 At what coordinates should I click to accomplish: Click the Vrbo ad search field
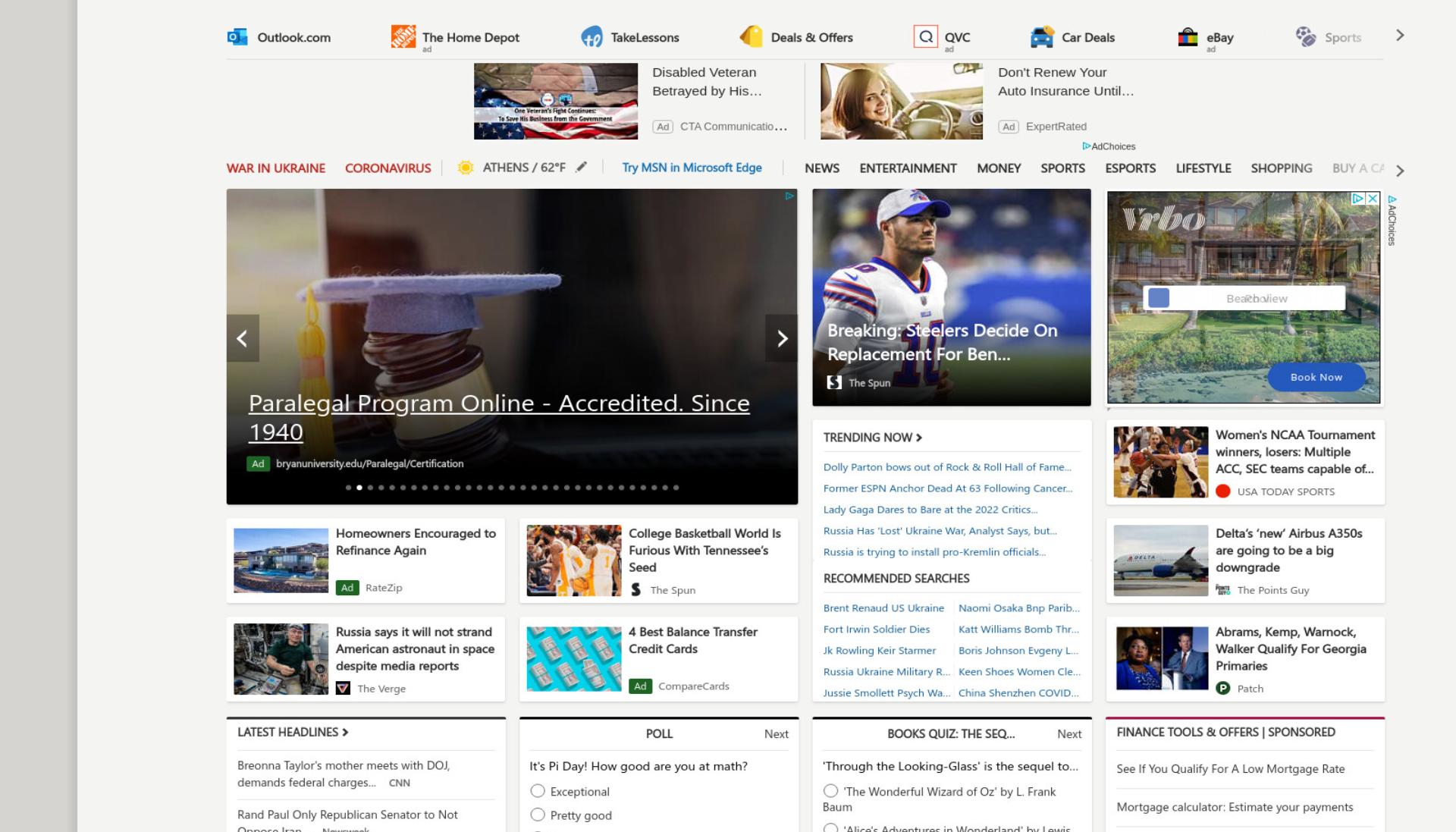pos(1244,298)
